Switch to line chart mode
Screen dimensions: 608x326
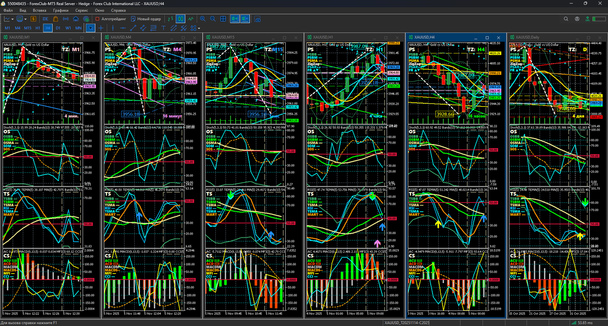191,19
